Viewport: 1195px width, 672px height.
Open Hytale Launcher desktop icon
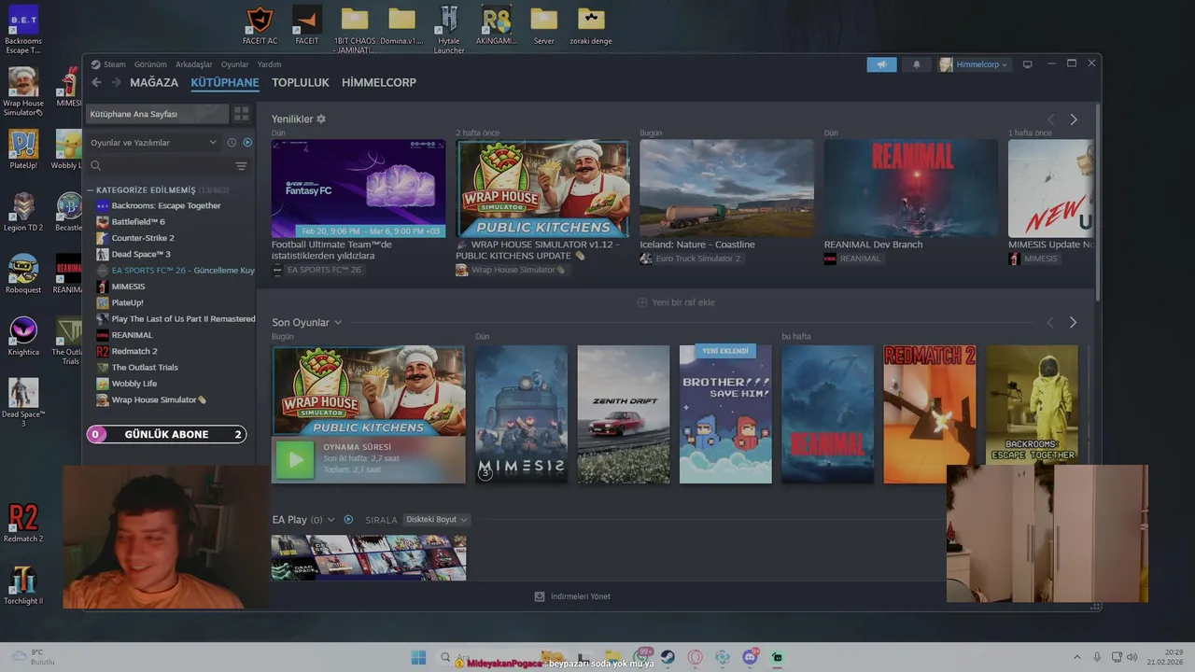449,30
